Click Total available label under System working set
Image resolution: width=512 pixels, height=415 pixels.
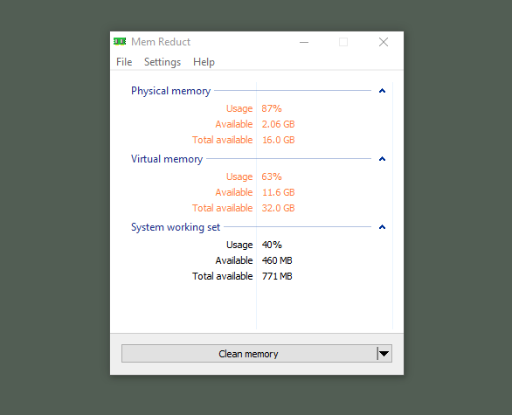pos(223,276)
